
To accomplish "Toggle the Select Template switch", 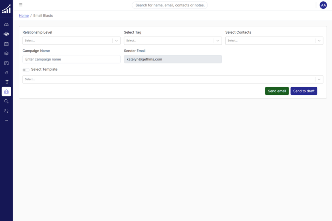I will (26, 70).
